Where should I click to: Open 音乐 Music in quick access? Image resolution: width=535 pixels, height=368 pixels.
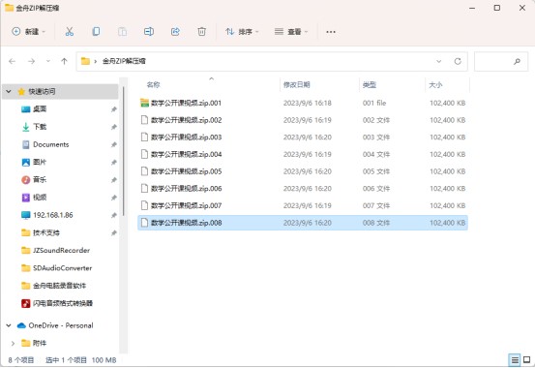pos(40,180)
